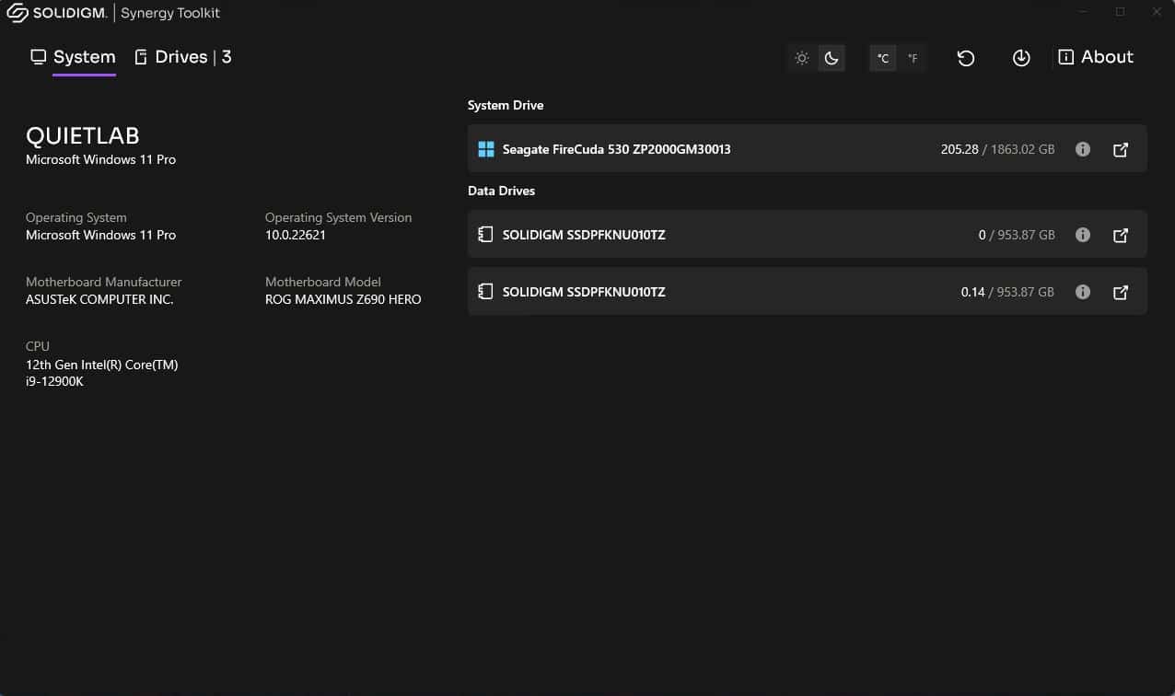This screenshot has height=696, width=1175.
Task: Show info for SOLIDIGM drive with 0.14 GB used
Action: [1083, 292]
